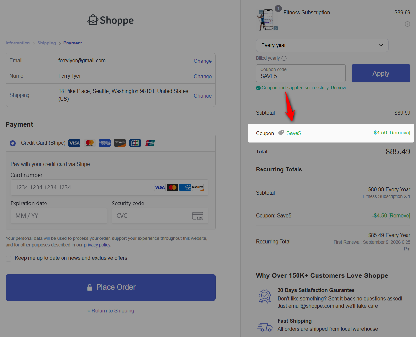This screenshot has height=337, width=416.
Task: Click the info icon next to Billed yearly
Action: click(284, 58)
